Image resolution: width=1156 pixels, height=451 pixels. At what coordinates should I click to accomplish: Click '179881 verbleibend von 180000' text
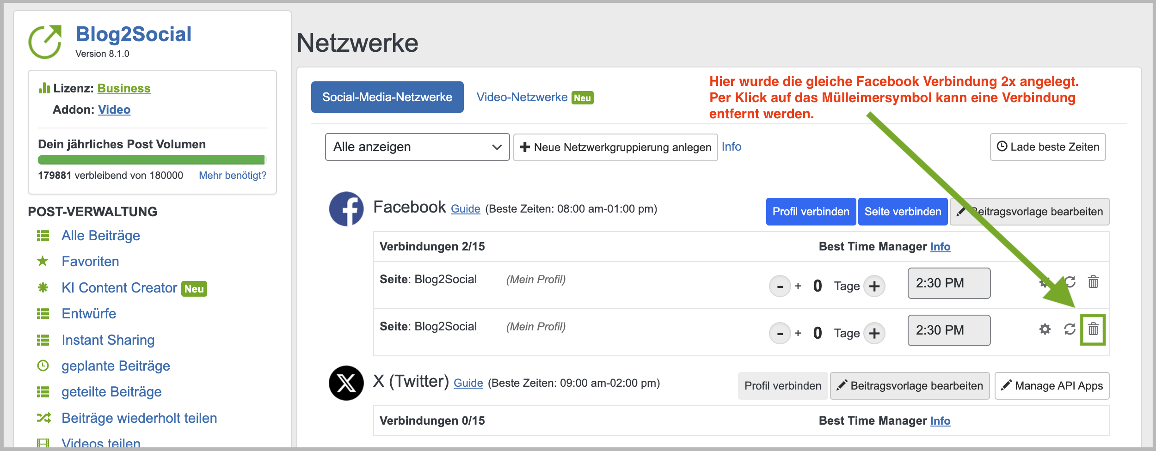coord(111,176)
